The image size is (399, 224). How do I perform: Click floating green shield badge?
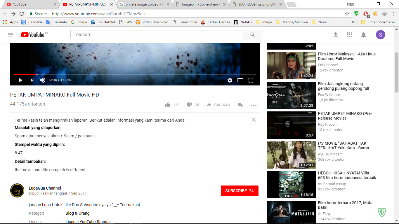tap(382, 213)
